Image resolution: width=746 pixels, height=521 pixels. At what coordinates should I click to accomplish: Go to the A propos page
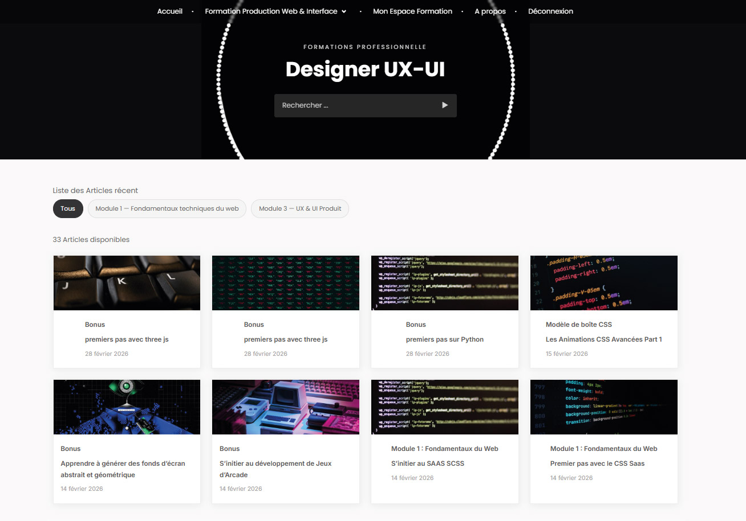point(490,11)
